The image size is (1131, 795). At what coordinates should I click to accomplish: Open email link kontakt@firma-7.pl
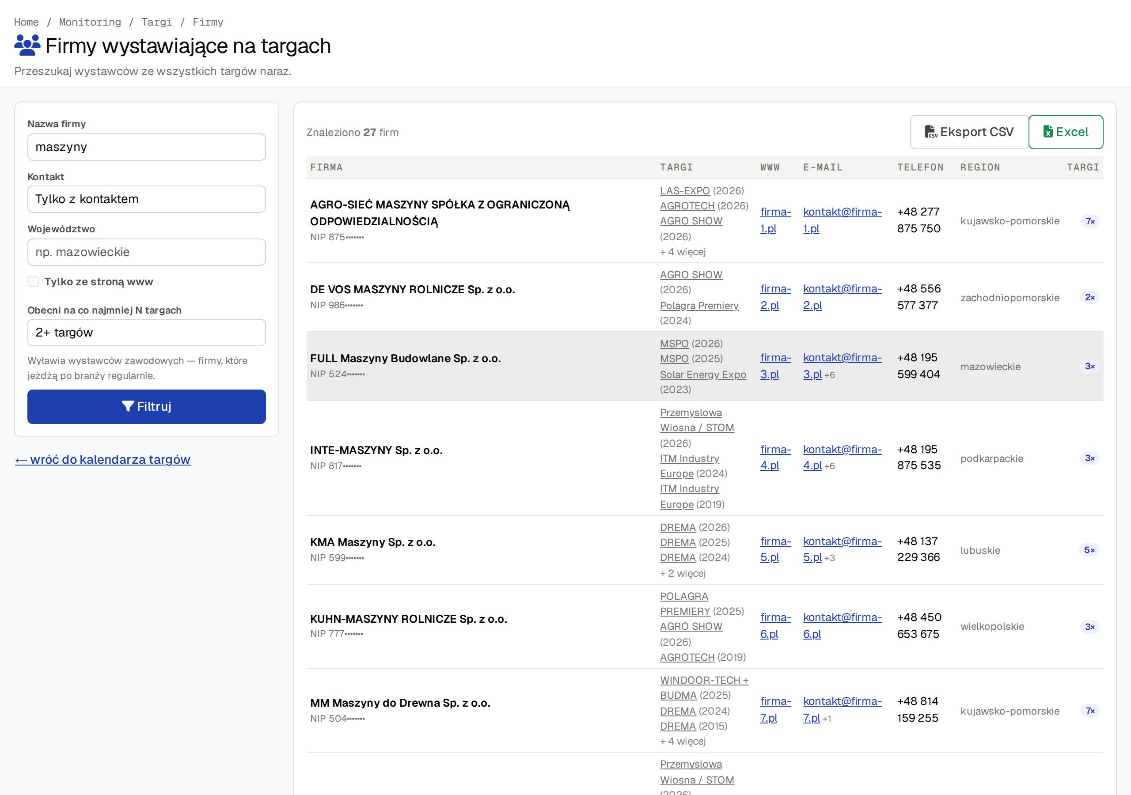coord(843,710)
